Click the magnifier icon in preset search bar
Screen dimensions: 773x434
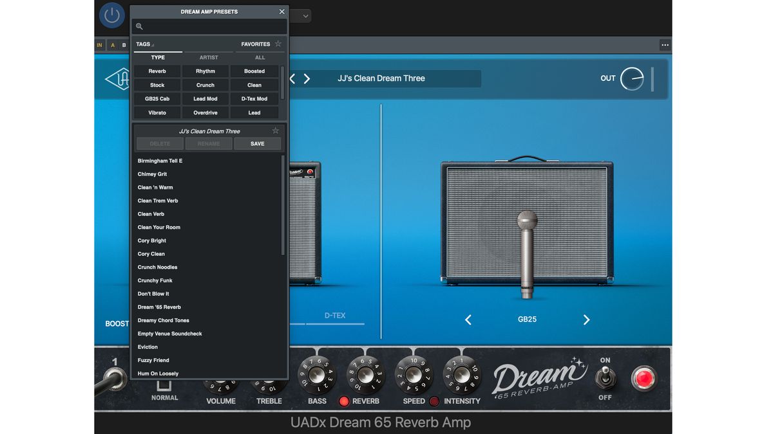(138, 26)
